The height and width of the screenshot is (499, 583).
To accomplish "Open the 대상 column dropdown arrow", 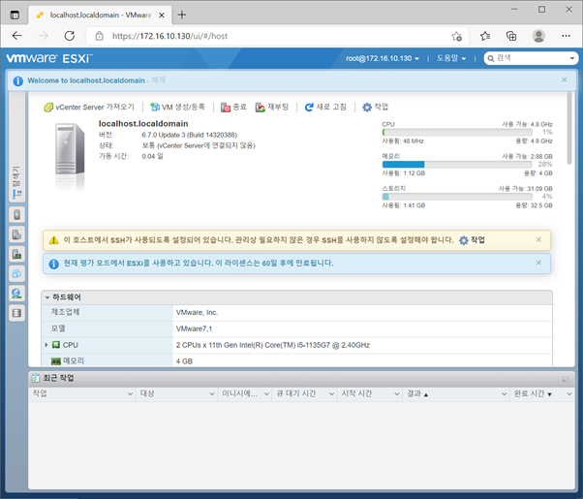I will [212, 393].
